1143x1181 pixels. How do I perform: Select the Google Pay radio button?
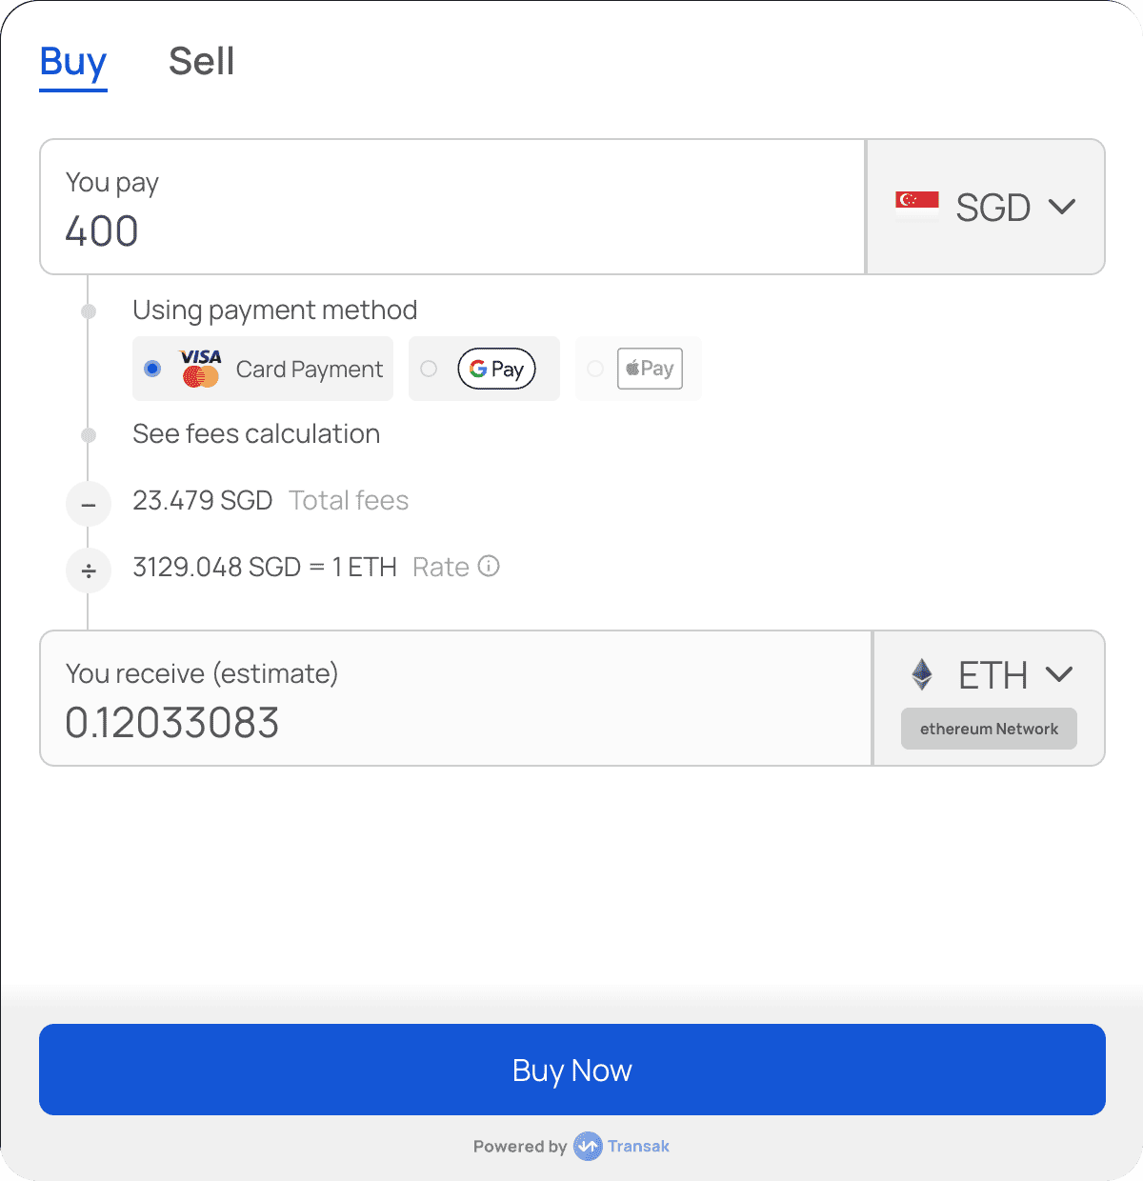coord(429,369)
